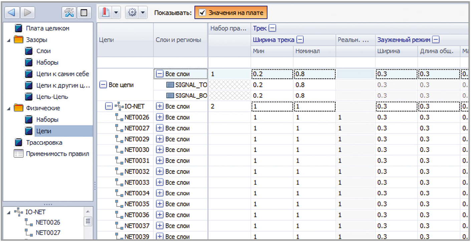The image size is (471, 242).
Task: Click the Цепи column header
Action: coord(106,40)
